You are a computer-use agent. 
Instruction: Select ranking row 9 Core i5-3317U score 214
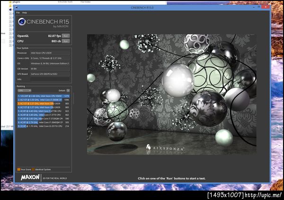(44, 126)
